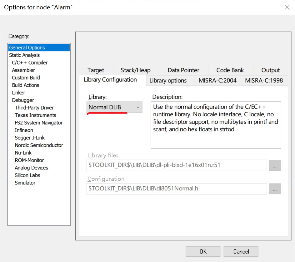Select the Static Analysis category
Viewport: 295px width, 262px height.
tap(24, 55)
